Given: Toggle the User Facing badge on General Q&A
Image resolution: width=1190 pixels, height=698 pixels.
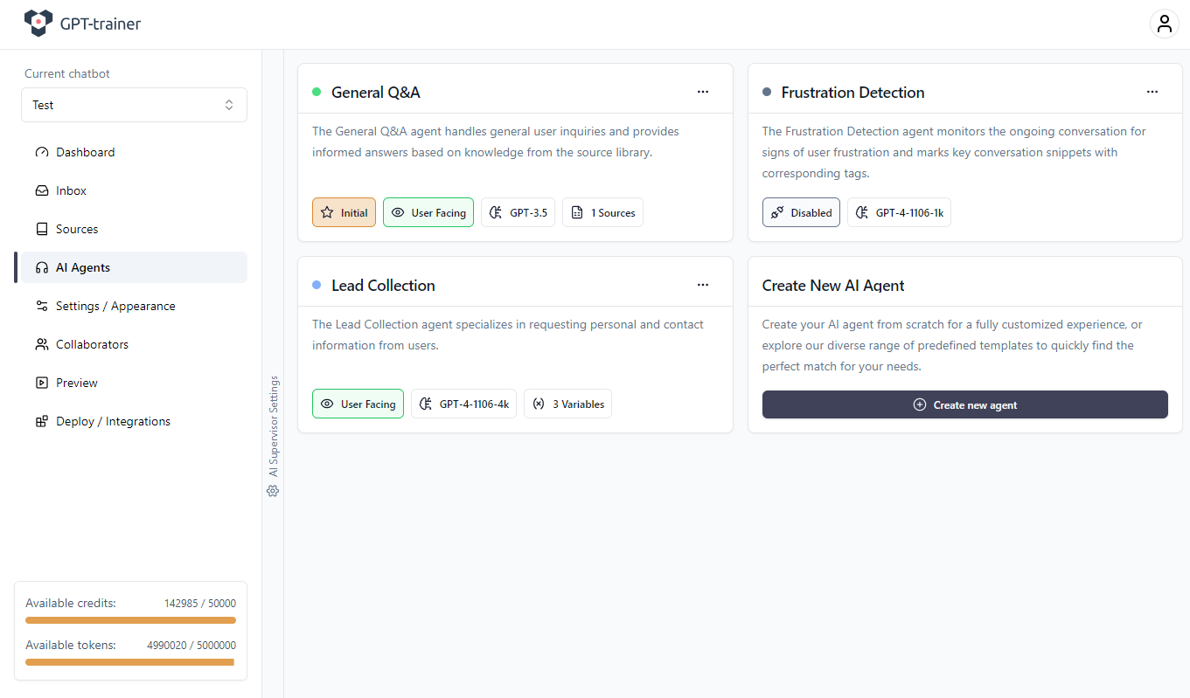Looking at the screenshot, I should coord(428,212).
